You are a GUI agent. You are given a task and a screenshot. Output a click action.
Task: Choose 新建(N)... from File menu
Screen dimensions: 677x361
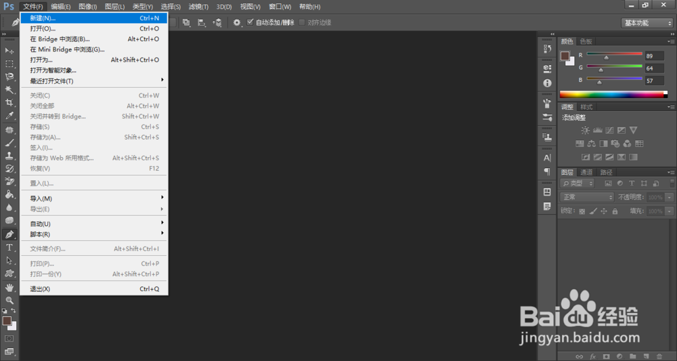point(93,18)
